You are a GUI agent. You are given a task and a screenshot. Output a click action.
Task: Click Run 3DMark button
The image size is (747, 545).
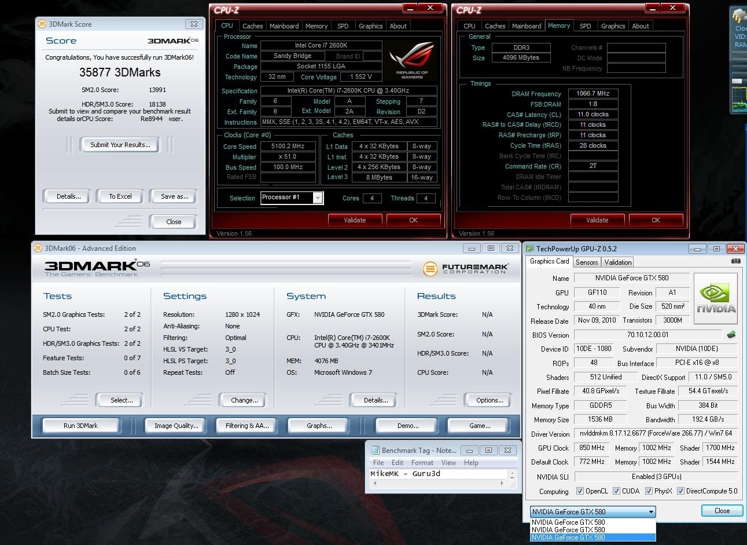click(x=80, y=426)
